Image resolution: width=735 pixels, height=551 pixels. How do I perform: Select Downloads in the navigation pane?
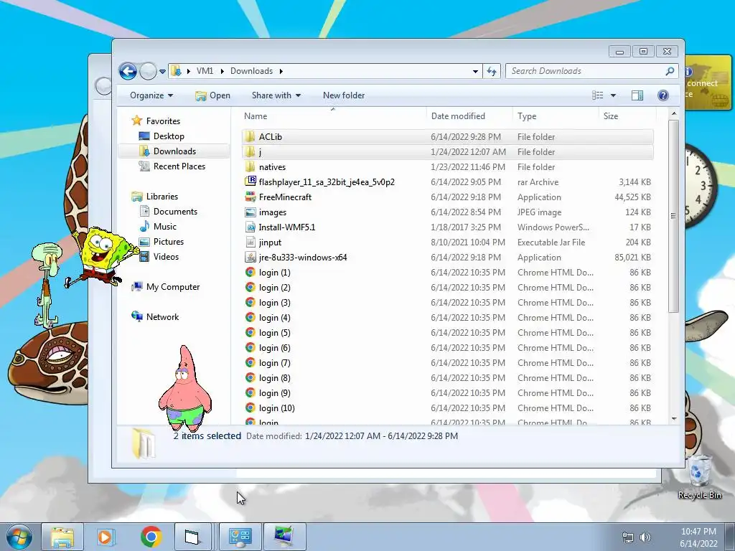click(174, 151)
